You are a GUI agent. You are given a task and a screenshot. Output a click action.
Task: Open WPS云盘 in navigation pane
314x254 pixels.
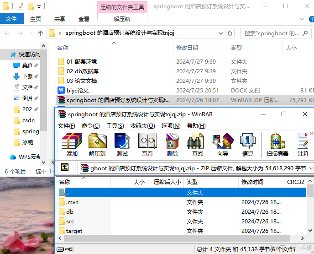click(x=25, y=157)
